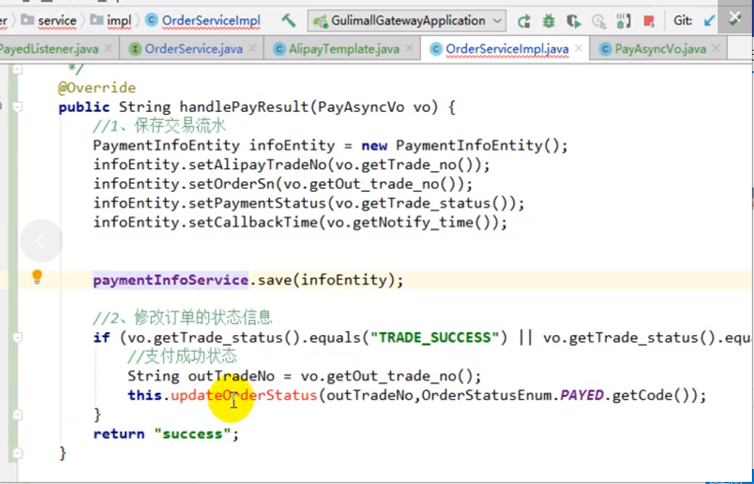Switch to the OrderService.java tab
Screen dimensions: 754x484
[194, 49]
